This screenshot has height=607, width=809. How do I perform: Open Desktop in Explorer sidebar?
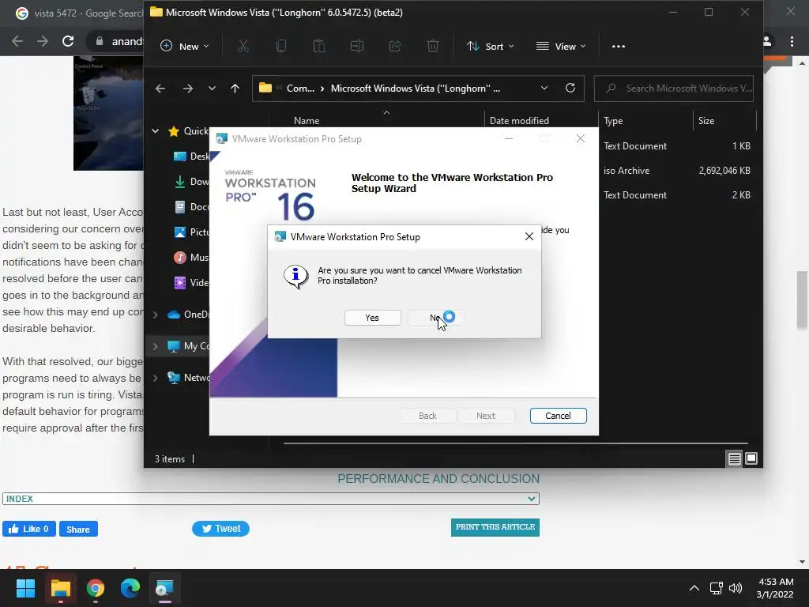(192, 156)
